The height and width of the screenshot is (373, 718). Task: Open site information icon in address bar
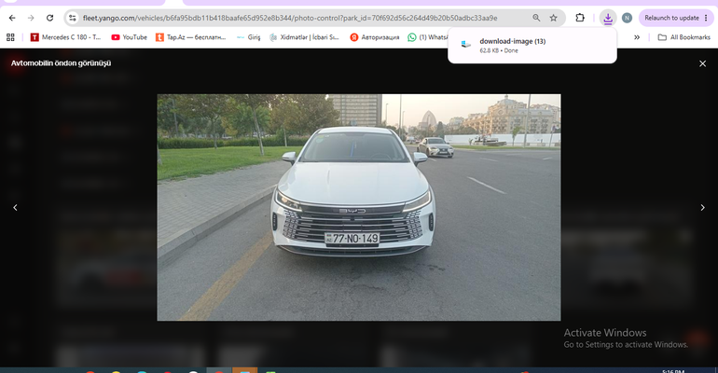point(73,18)
